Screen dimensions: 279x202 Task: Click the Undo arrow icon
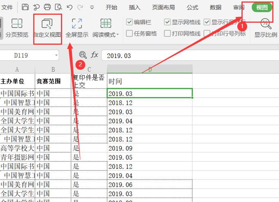70,7
